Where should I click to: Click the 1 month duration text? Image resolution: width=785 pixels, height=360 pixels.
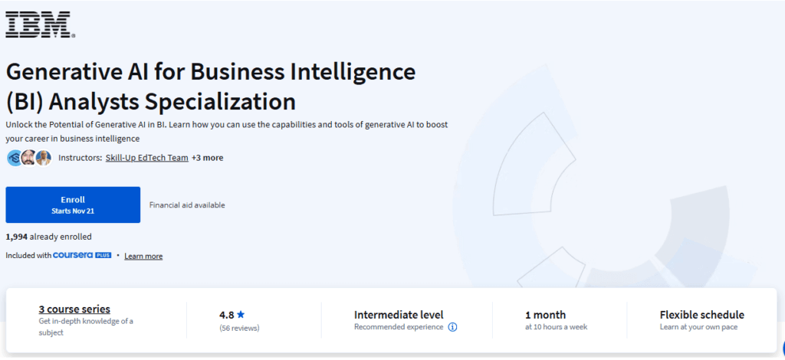click(545, 315)
